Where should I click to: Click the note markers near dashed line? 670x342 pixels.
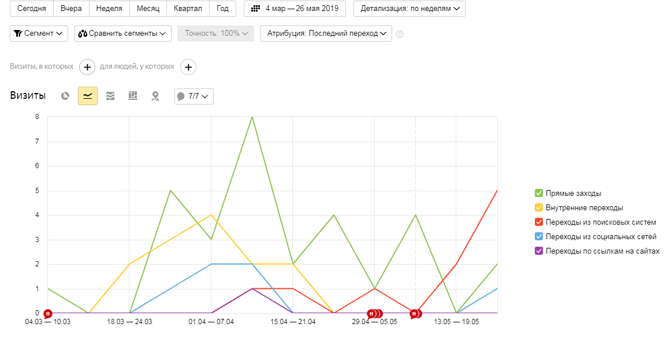pos(416,314)
